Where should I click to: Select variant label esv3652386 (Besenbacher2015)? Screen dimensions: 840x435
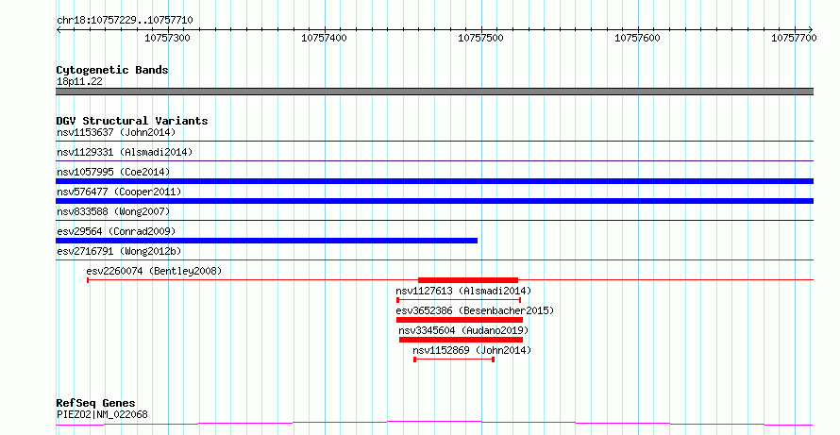475,310
